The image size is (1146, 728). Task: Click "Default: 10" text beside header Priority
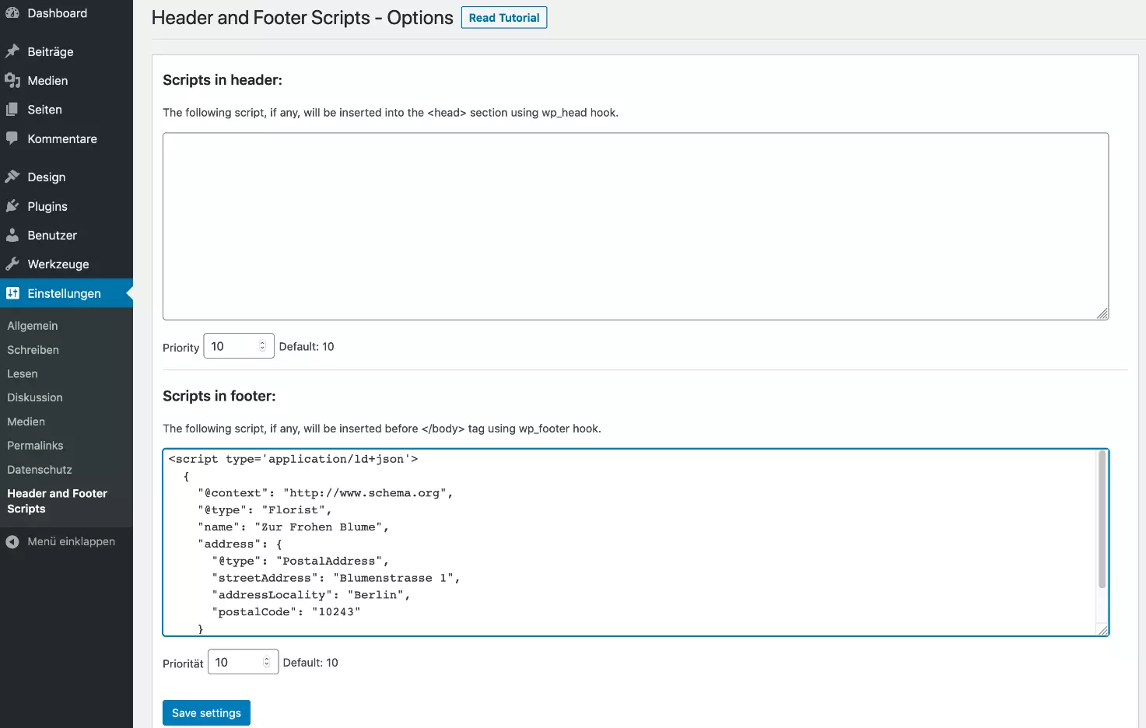[307, 347]
